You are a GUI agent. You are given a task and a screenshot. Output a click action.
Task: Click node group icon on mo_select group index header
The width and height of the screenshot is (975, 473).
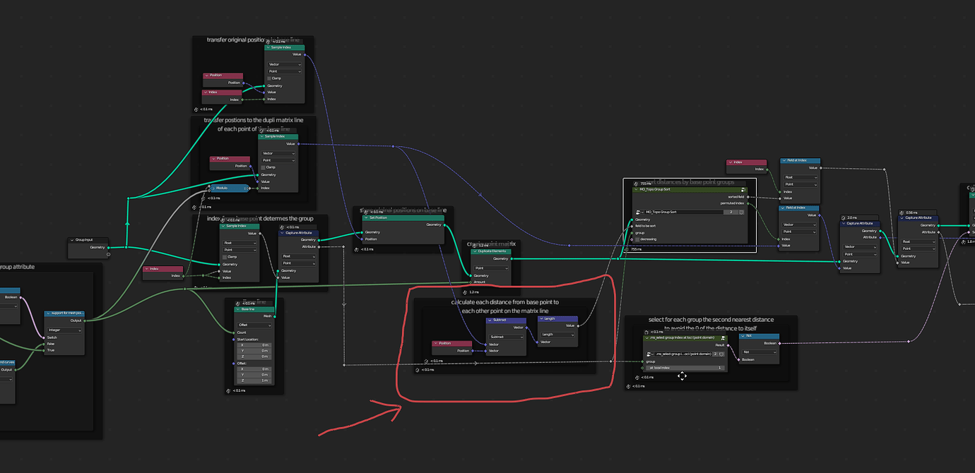723,338
